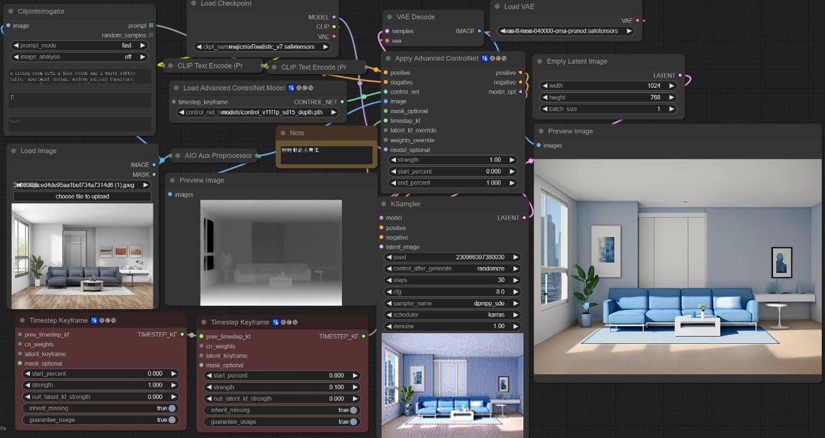The height and width of the screenshot is (438, 825).
Task: Click the choose file to upload button
Action: [82, 196]
